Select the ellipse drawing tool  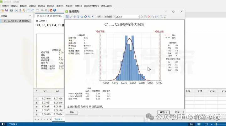(85, 17)
